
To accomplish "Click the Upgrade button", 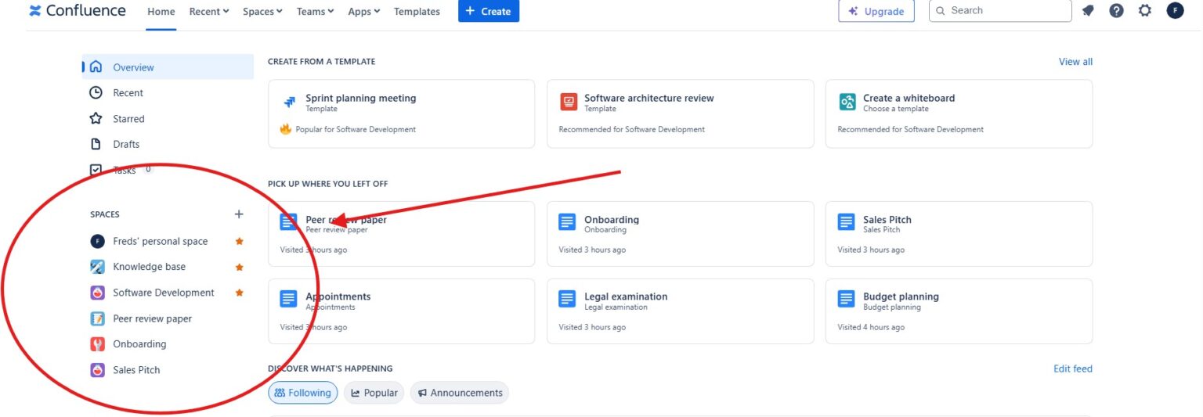I will point(876,11).
